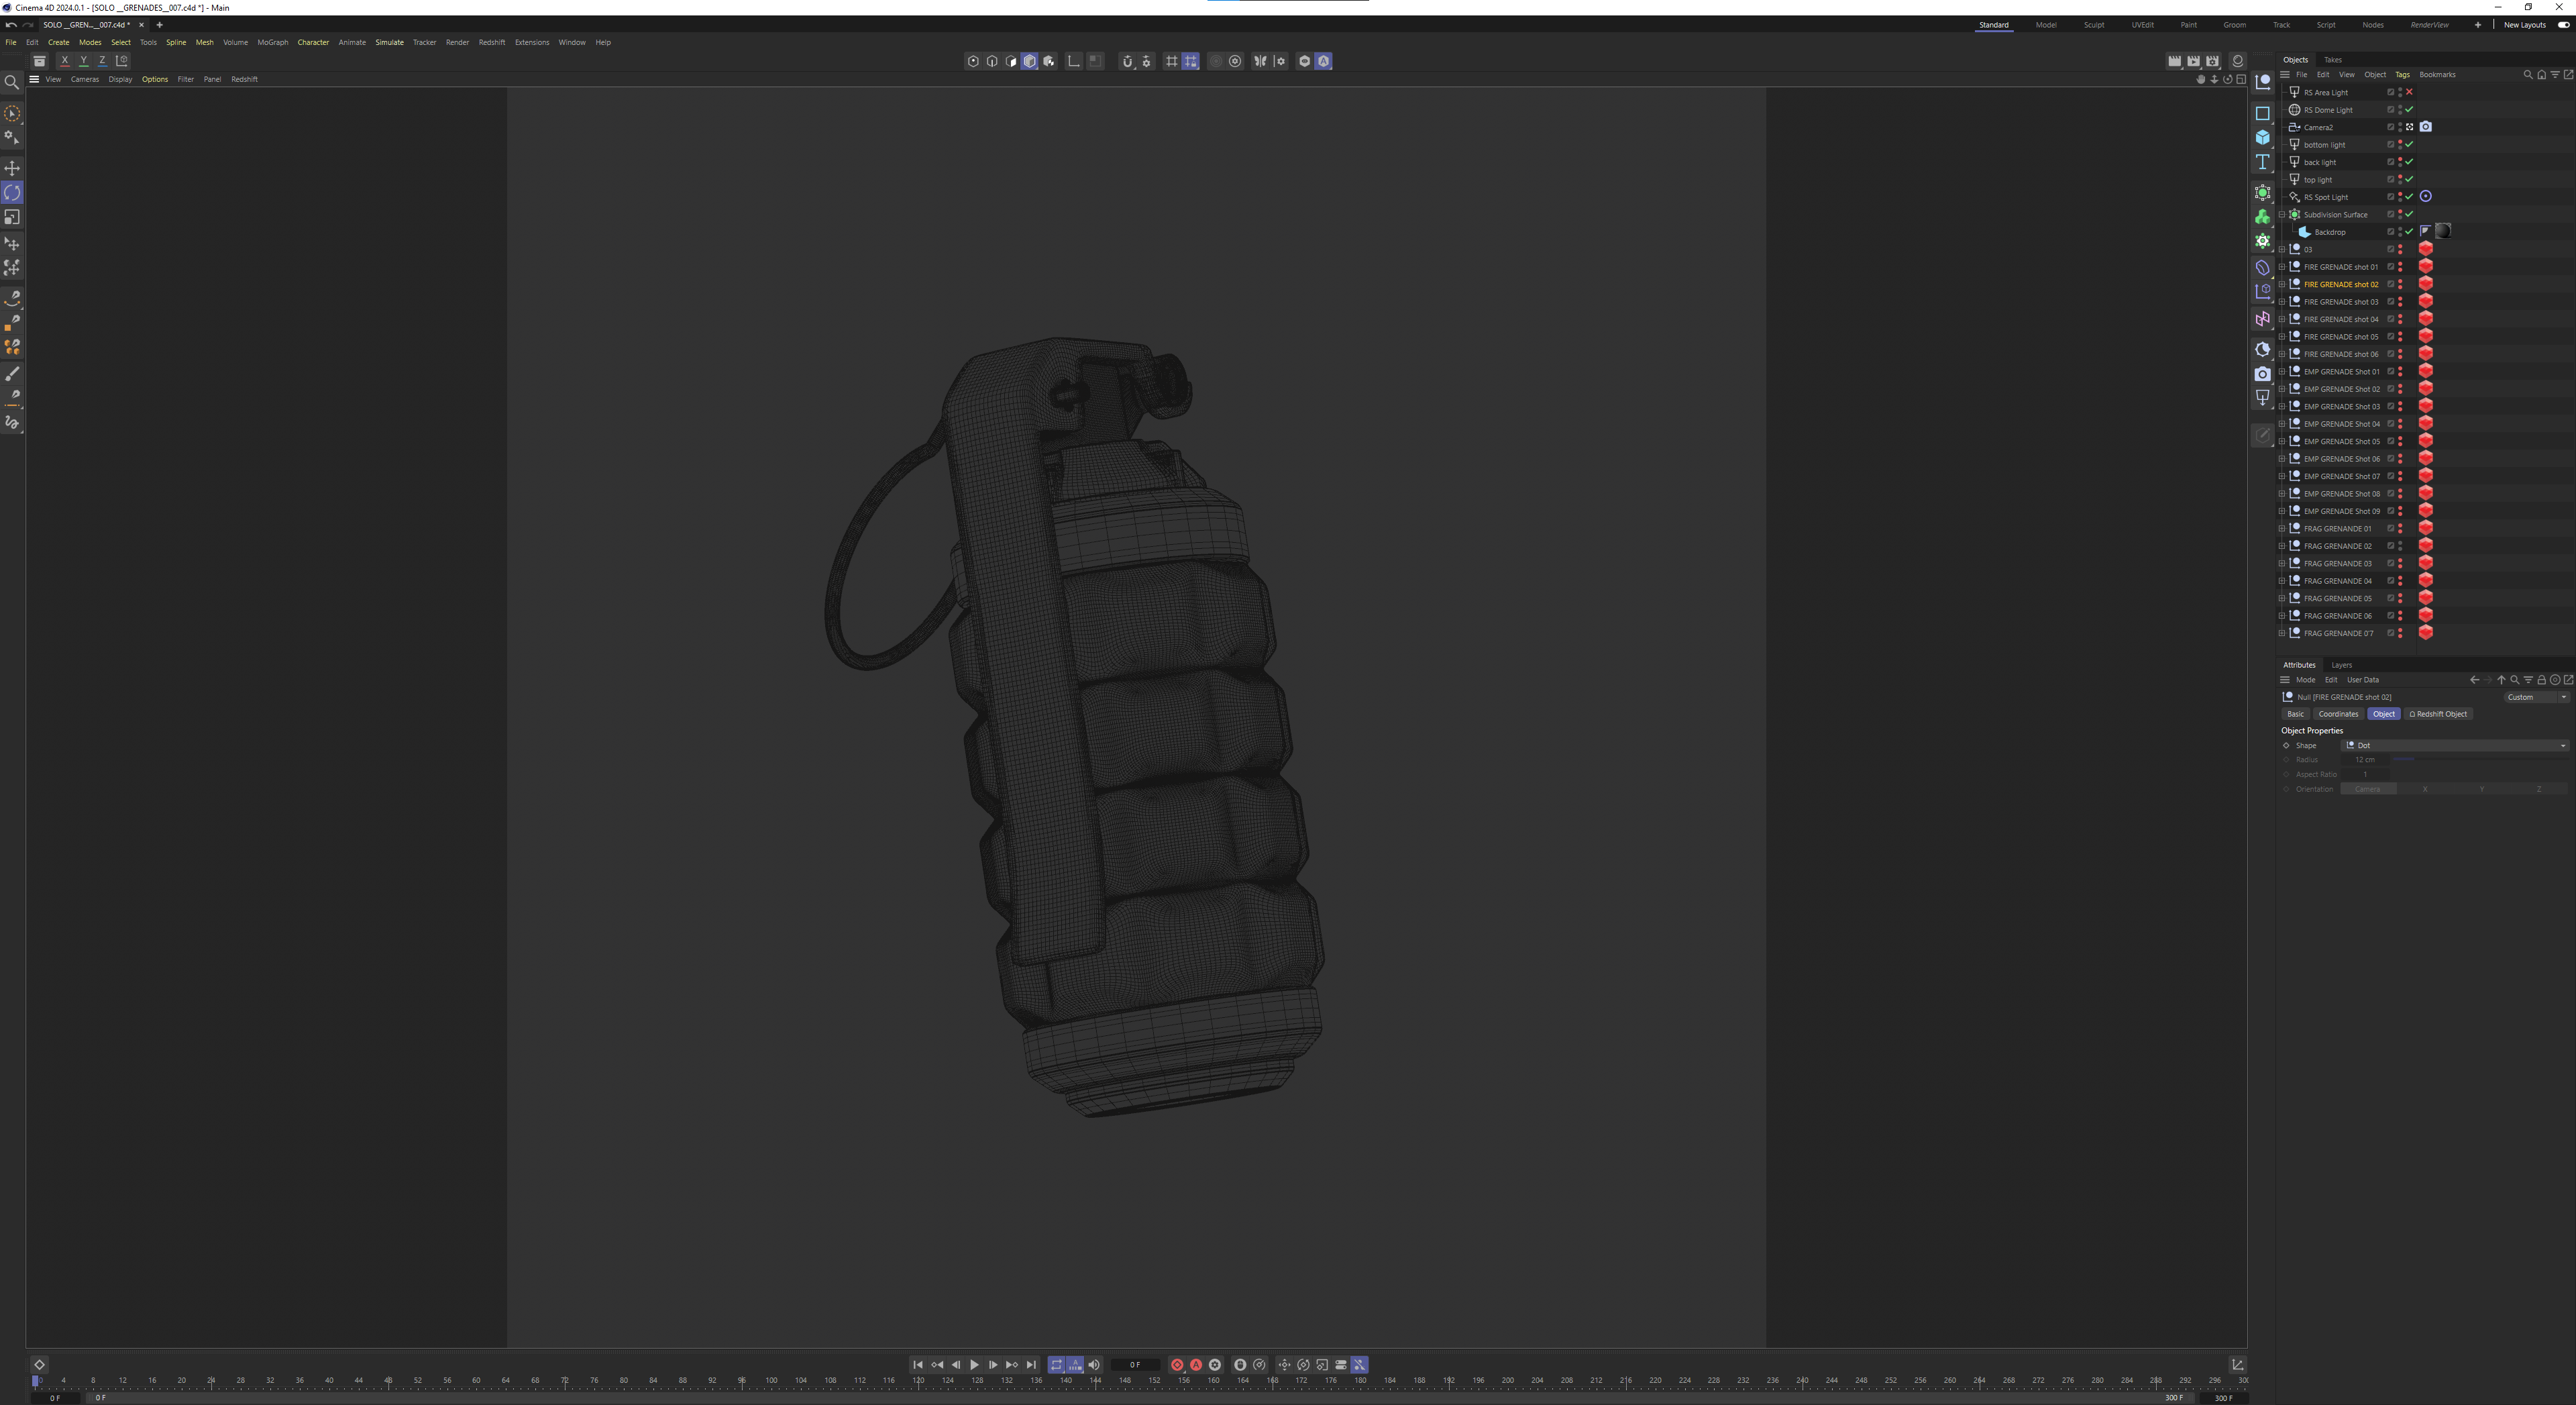The width and height of the screenshot is (2576, 1405).
Task: Select the Move tool in left toolbar
Action: 12,168
